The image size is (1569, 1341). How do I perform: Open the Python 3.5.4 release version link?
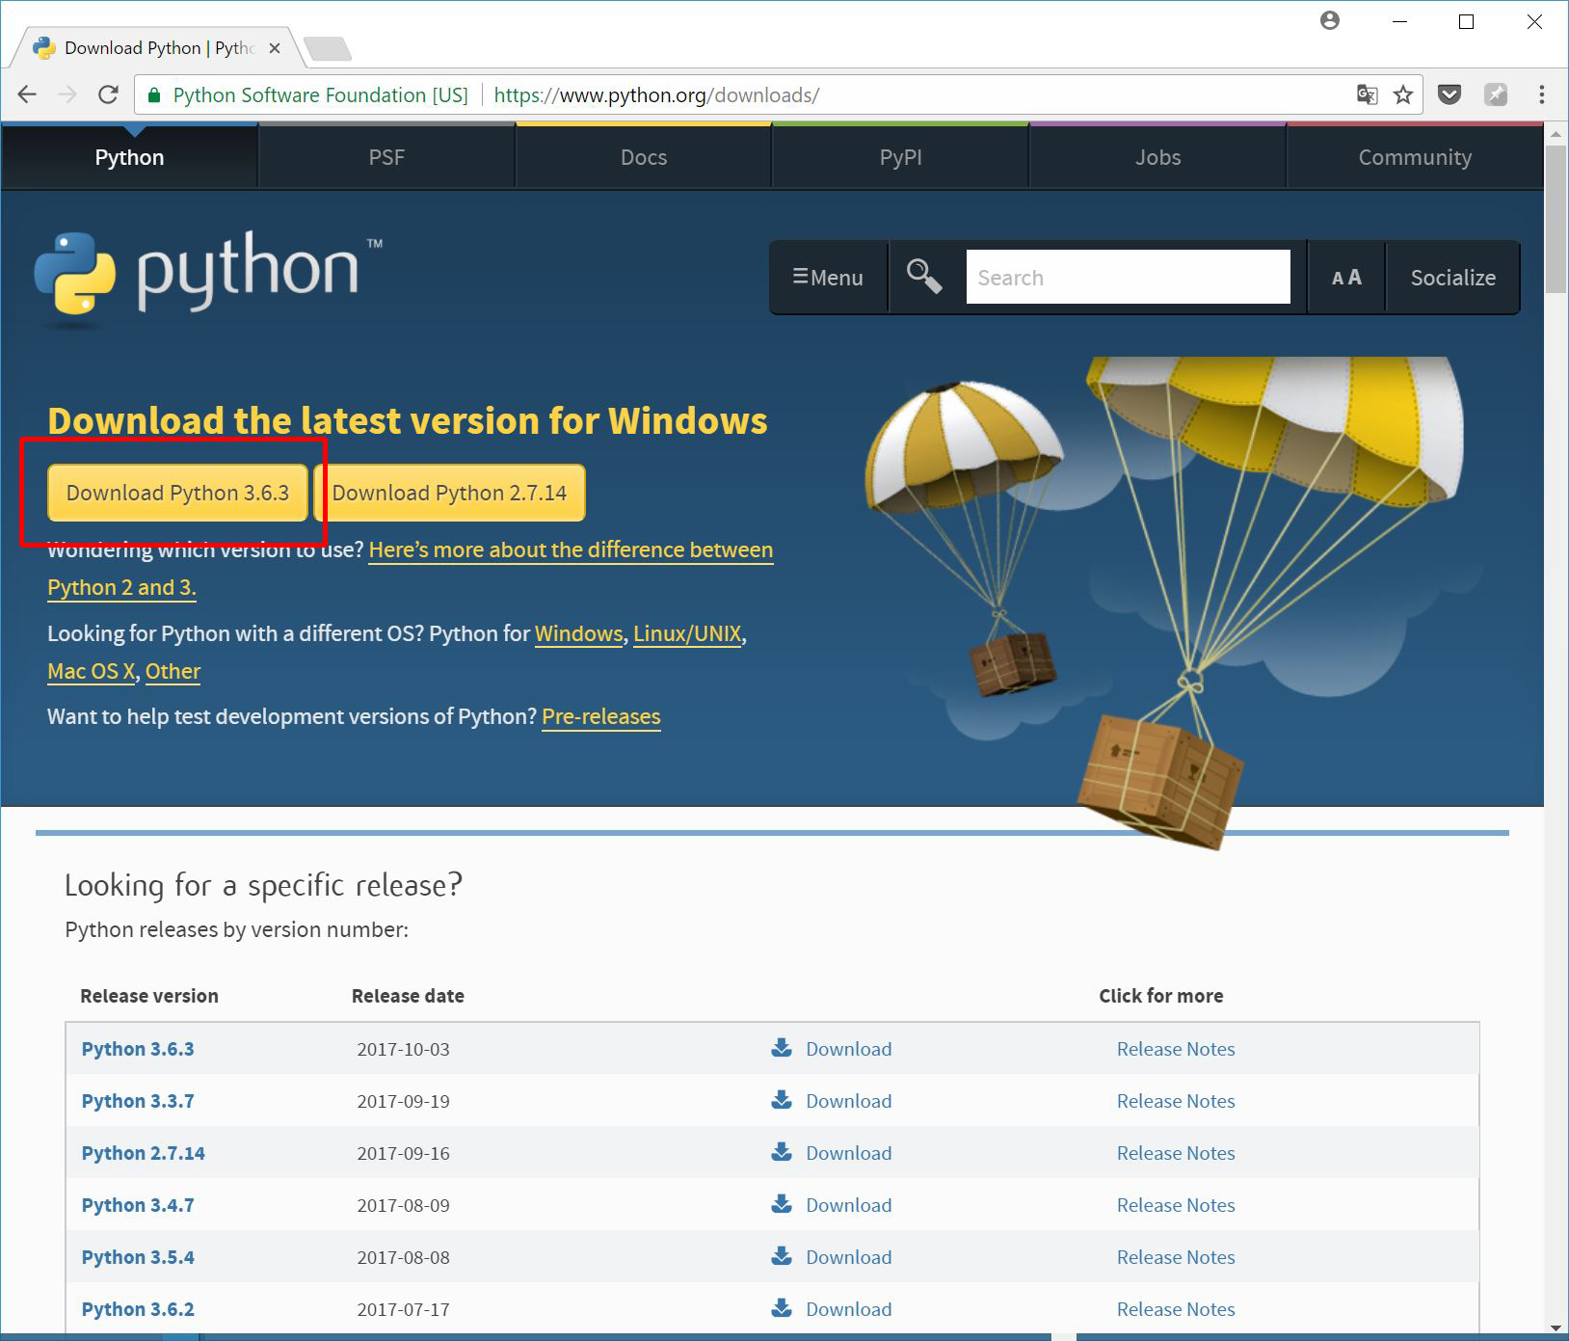point(138,1257)
